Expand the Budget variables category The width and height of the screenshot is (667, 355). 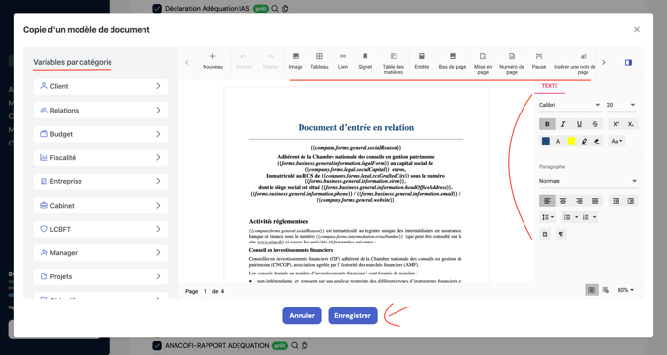pyautogui.click(x=101, y=134)
